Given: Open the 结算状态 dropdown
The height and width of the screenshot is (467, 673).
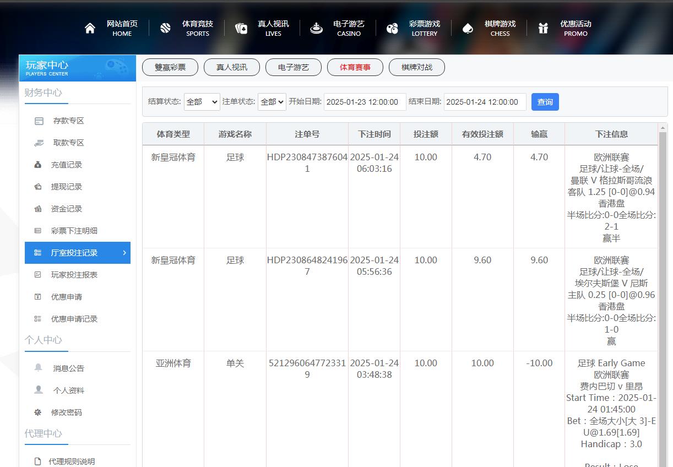Looking at the screenshot, I should pos(202,101).
